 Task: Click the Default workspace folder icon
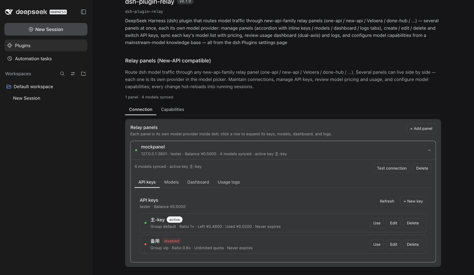tap(9, 87)
